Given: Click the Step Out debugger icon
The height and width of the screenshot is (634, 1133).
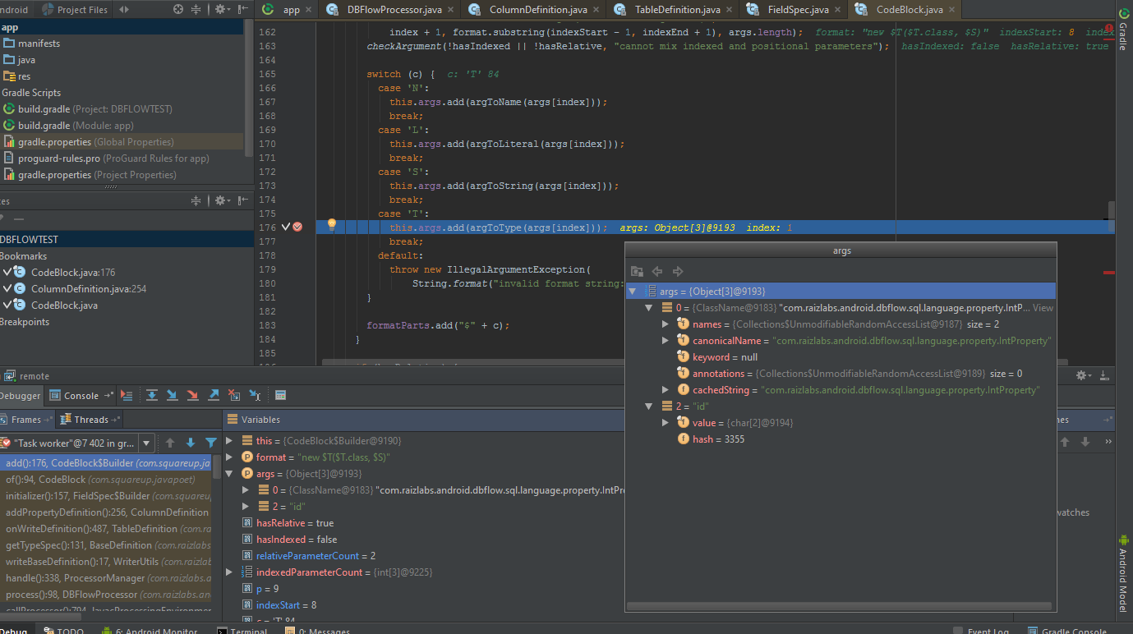Looking at the screenshot, I should [214, 395].
